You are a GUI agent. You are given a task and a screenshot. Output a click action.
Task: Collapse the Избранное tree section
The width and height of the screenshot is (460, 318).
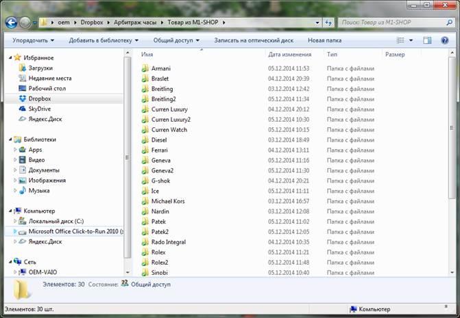click(10, 57)
